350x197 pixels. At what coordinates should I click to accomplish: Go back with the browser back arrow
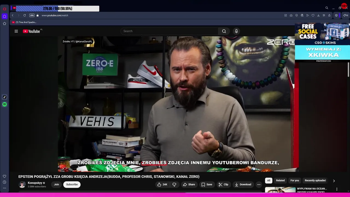13,15
